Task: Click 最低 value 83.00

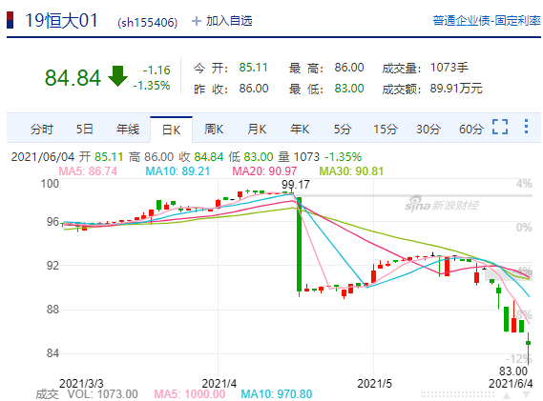Action: [x=349, y=89]
